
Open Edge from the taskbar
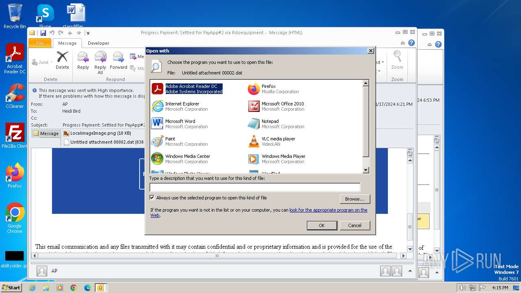pyautogui.click(x=88, y=288)
